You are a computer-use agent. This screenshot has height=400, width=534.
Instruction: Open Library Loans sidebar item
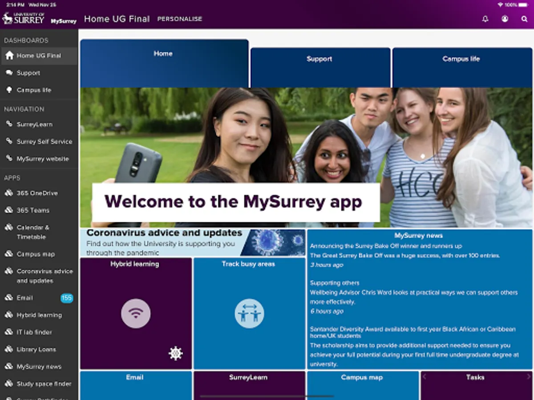click(x=39, y=349)
